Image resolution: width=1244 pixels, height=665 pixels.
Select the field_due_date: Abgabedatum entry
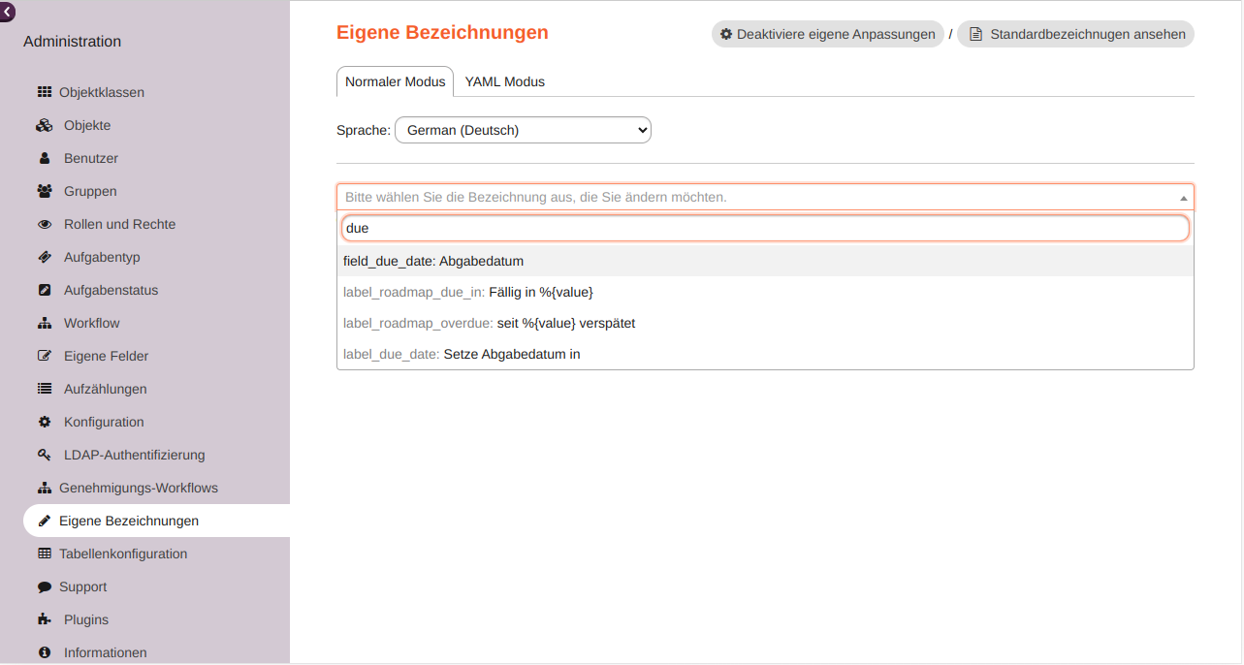click(432, 260)
